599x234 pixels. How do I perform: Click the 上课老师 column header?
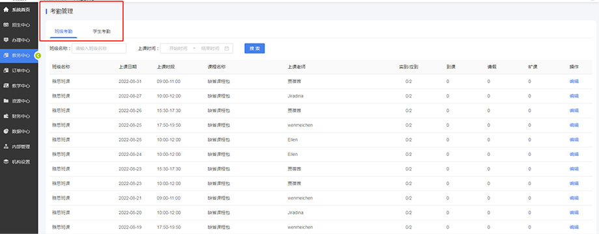tap(296, 67)
